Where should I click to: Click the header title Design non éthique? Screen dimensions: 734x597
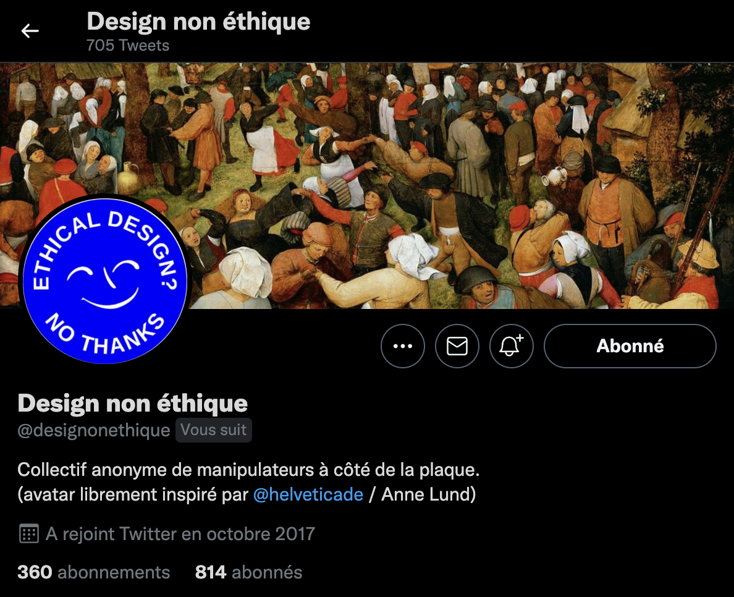tap(198, 22)
